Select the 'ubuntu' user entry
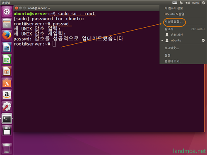The width and height of the screenshot is (207, 155). click(x=183, y=41)
